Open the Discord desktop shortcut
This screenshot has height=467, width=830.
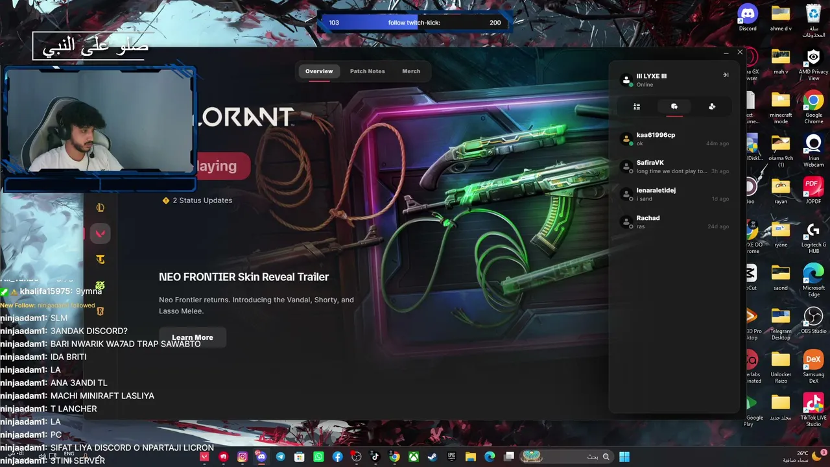click(x=748, y=18)
